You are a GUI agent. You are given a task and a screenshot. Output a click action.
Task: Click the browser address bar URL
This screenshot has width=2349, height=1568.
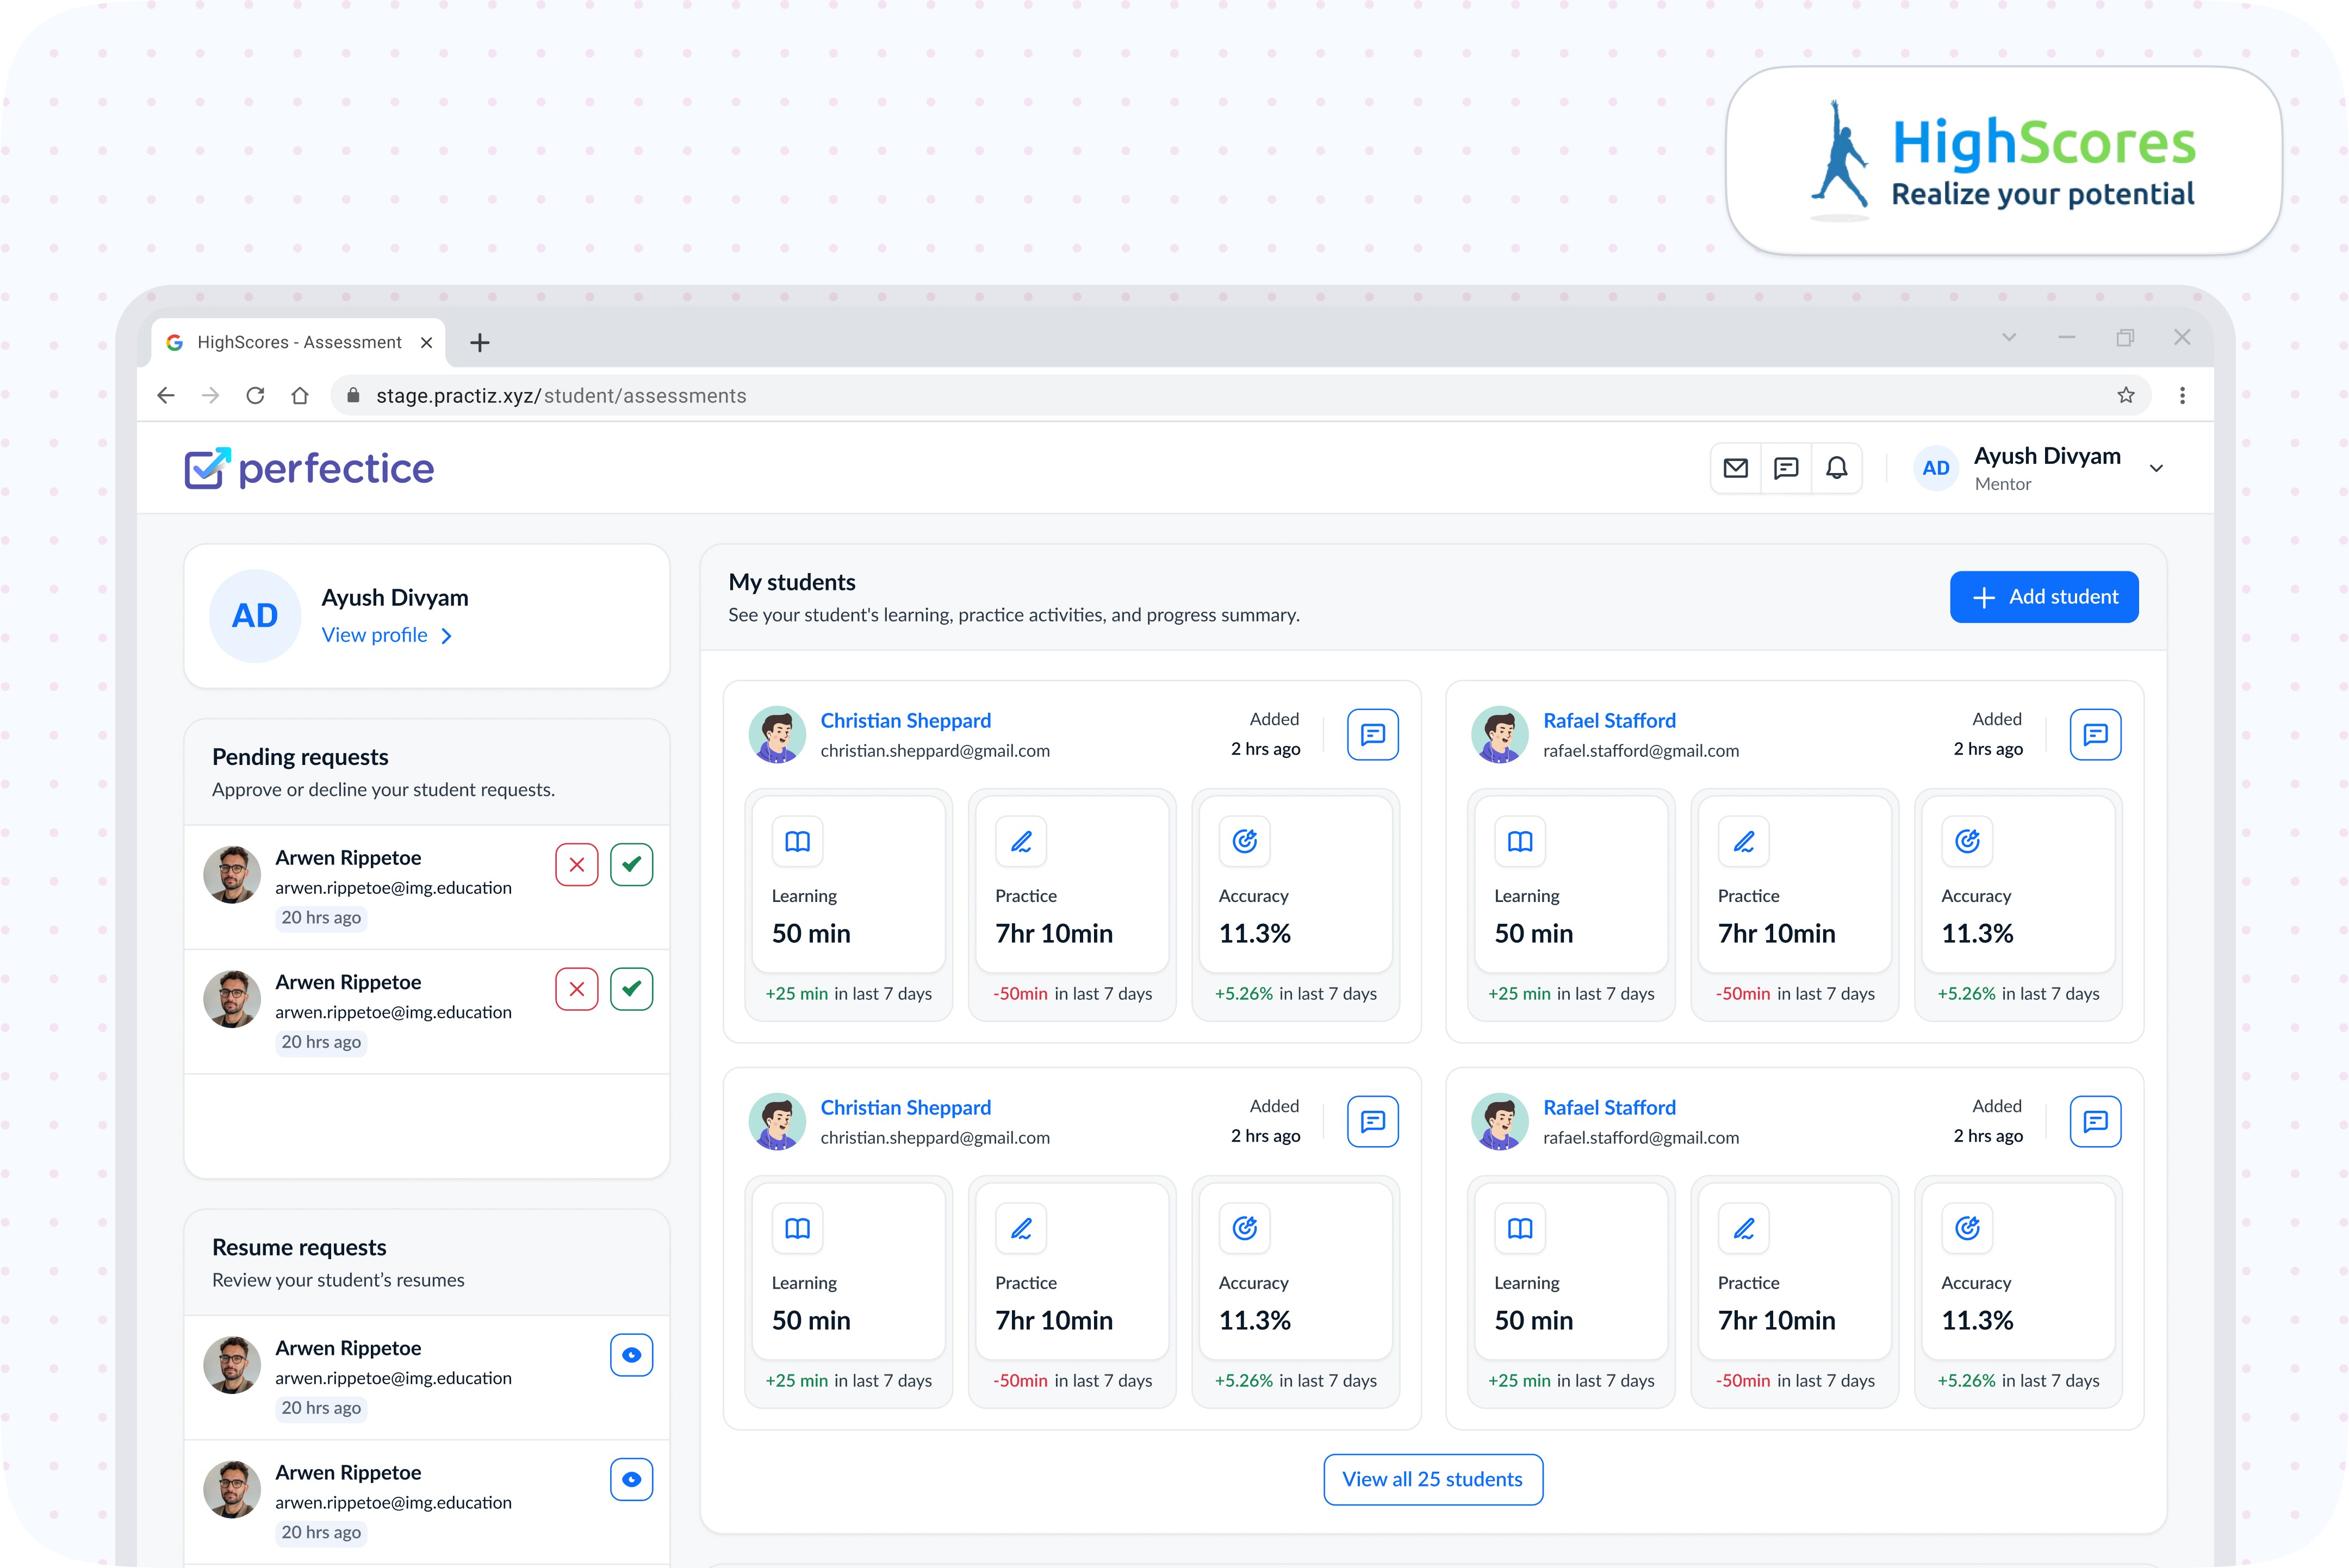pyautogui.click(x=561, y=396)
